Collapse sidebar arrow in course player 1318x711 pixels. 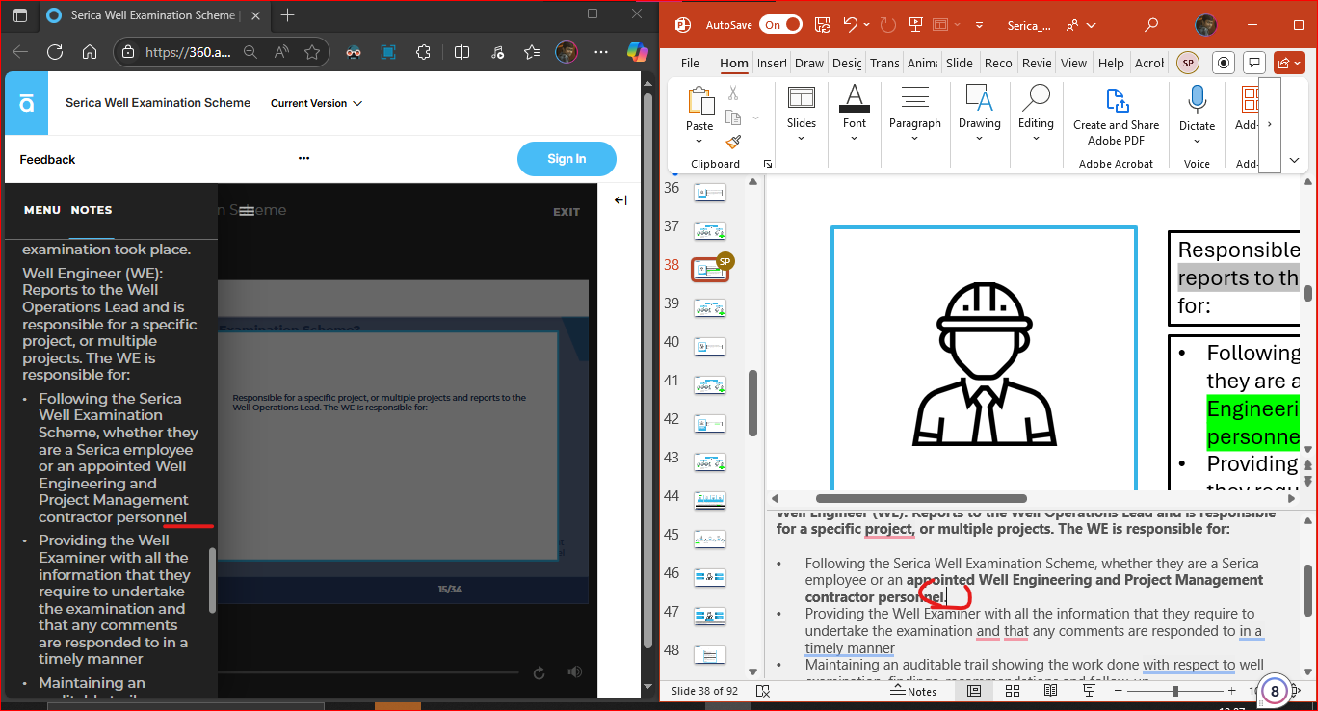coord(619,200)
